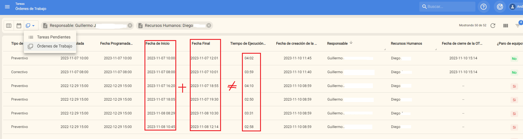Switch to the calendar view icon
523x139 pixels.
point(19,26)
